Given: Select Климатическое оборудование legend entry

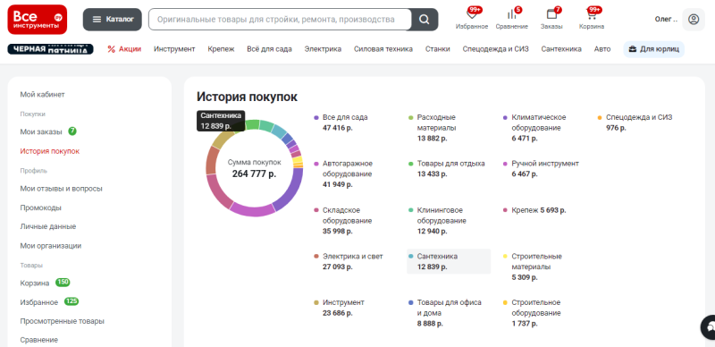Looking at the screenshot, I should pos(534,128).
